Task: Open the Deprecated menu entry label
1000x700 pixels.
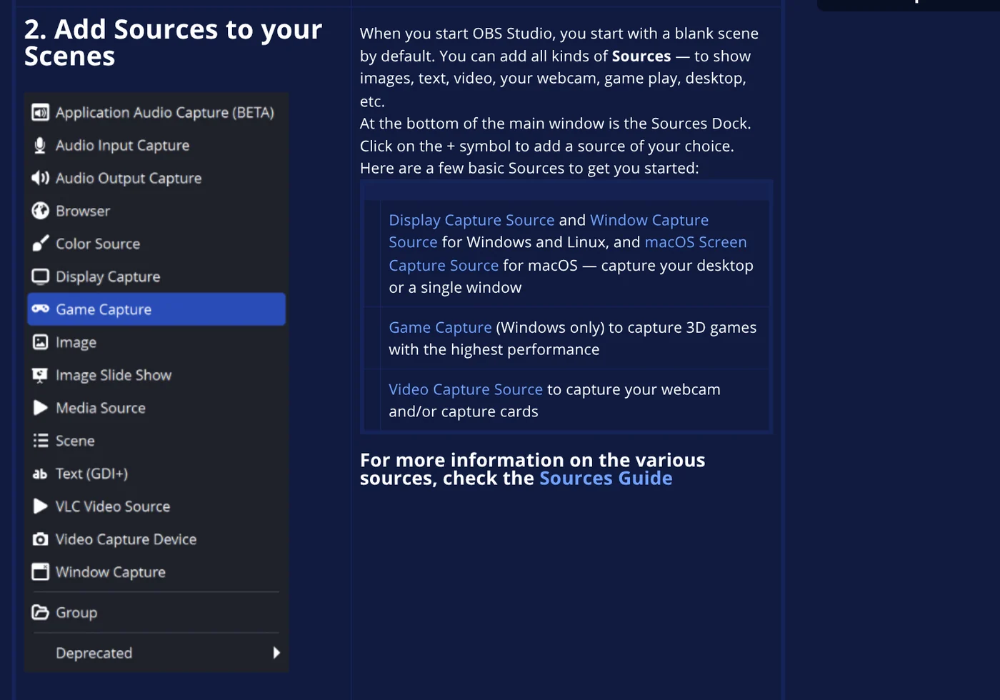Action: coord(94,653)
